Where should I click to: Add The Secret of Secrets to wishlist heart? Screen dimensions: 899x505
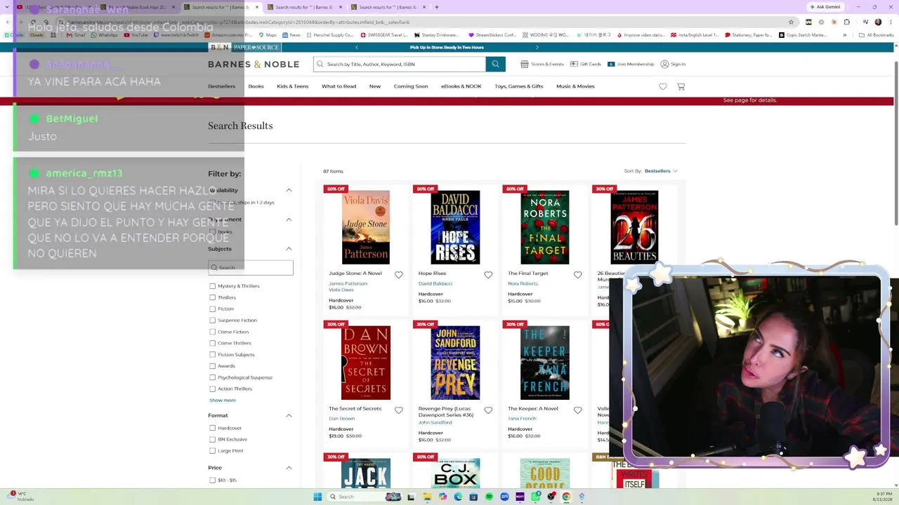pos(398,410)
